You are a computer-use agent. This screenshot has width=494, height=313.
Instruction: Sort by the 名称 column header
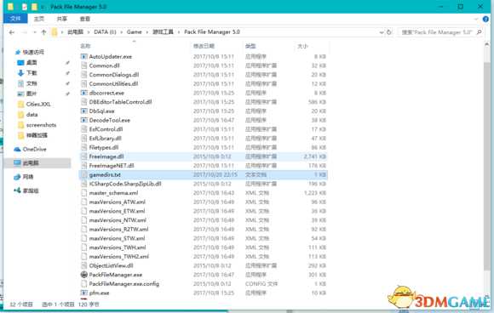(x=85, y=46)
